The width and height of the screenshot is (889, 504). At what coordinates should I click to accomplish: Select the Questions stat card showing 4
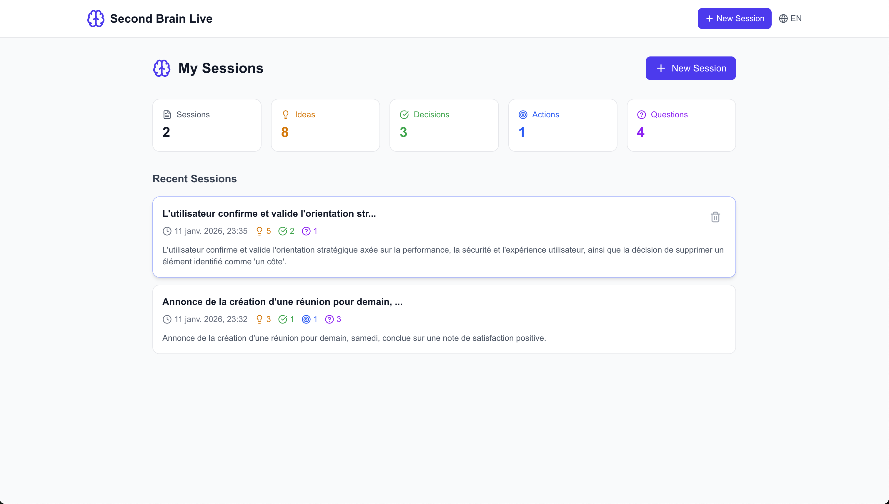click(681, 125)
